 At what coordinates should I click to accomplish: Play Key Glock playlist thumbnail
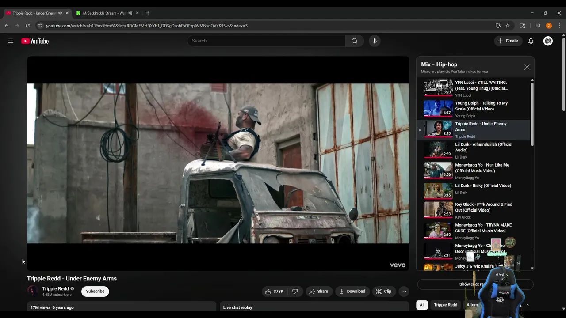click(438, 210)
